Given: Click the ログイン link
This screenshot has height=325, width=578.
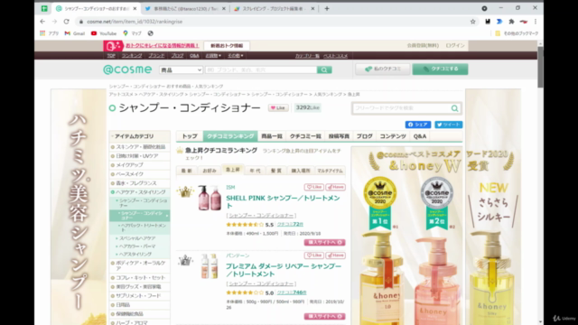Looking at the screenshot, I should click(x=455, y=45).
